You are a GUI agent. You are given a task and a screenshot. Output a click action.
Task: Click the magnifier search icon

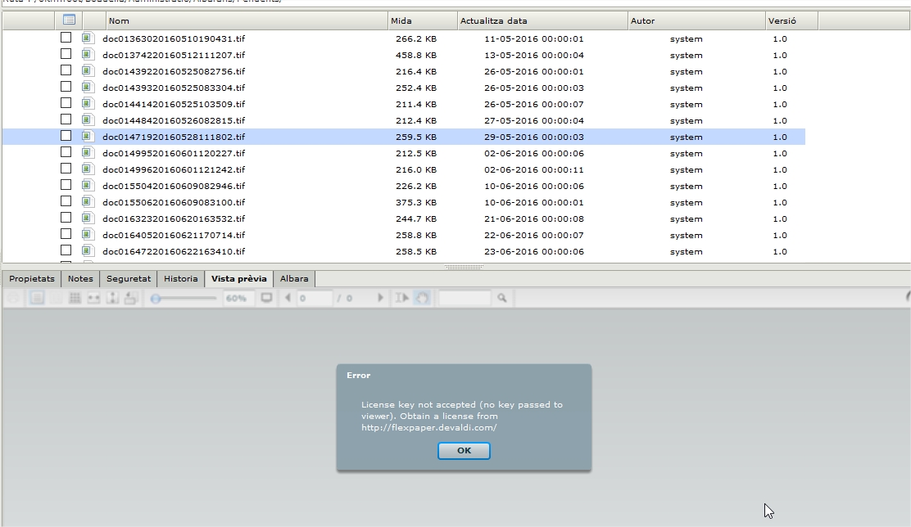click(x=501, y=299)
